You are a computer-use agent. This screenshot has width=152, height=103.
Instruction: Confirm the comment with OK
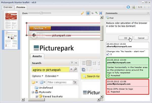click(126, 38)
